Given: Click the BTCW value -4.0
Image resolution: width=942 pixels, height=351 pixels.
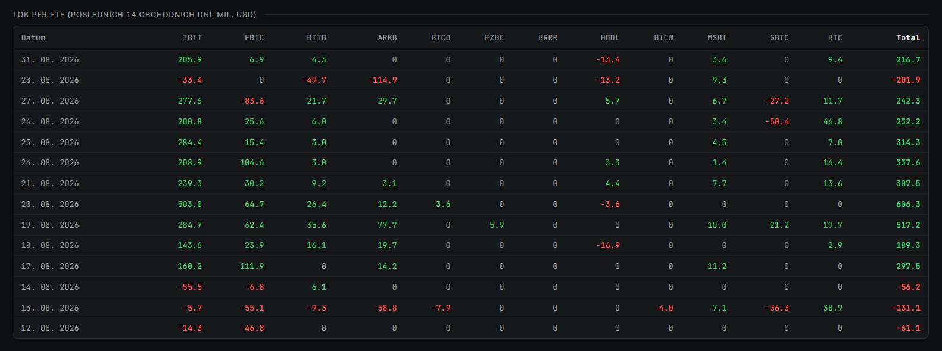Looking at the screenshot, I should [x=663, y=308].
